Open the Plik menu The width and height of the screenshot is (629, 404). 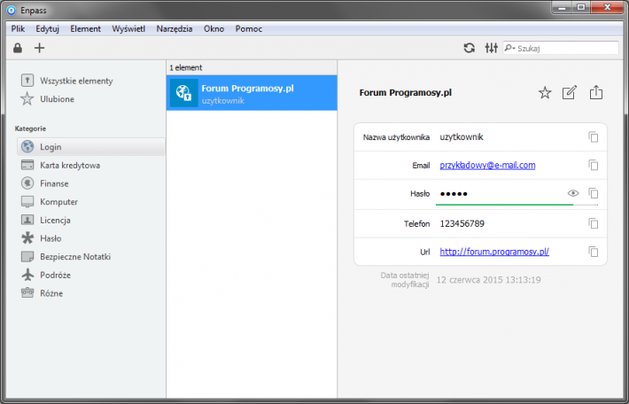coord(18,29)
